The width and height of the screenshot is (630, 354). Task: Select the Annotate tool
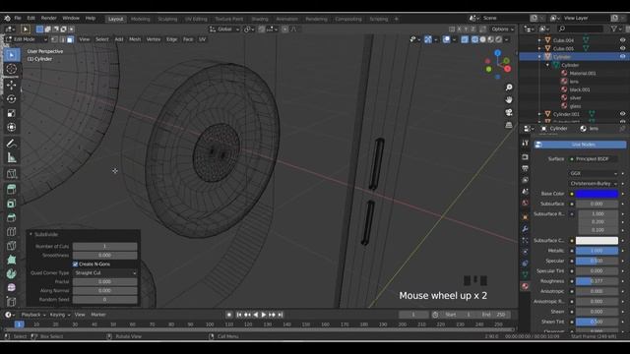coord(11,144)
